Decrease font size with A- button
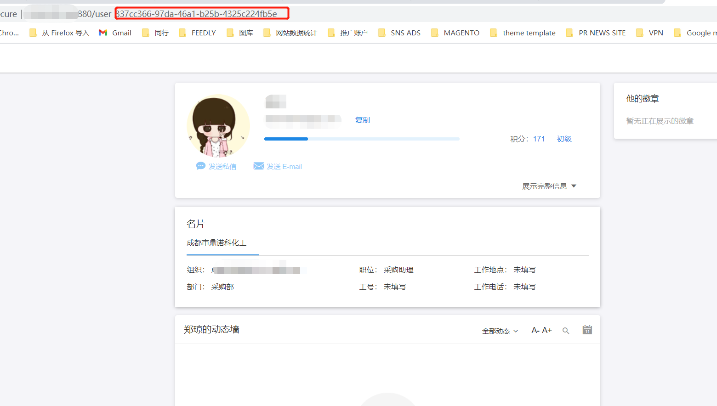 (x=535, y=330)
